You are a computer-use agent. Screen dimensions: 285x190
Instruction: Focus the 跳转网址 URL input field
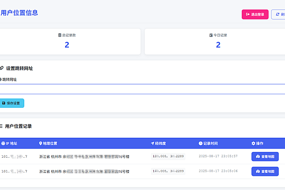[x=142, y=89]
